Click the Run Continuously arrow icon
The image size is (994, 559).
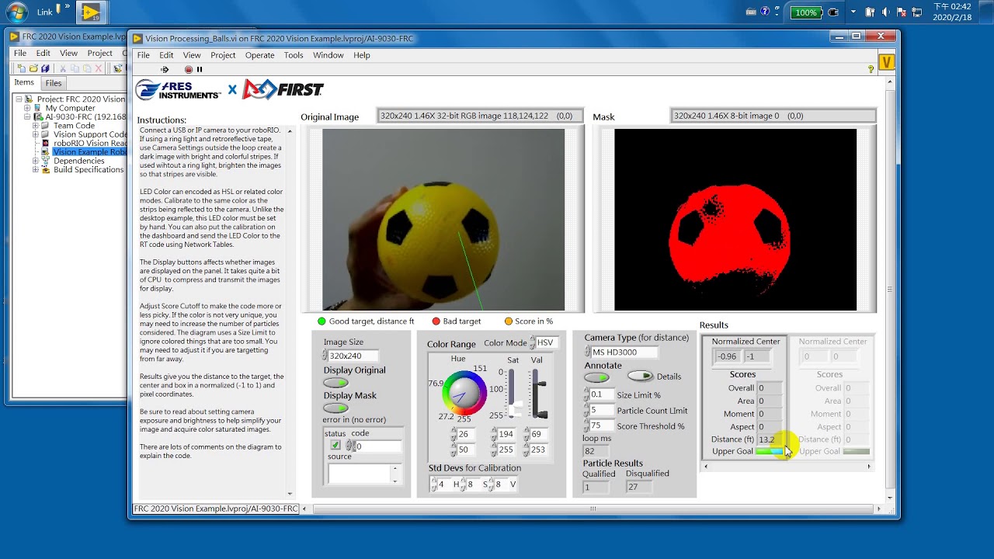165,70
